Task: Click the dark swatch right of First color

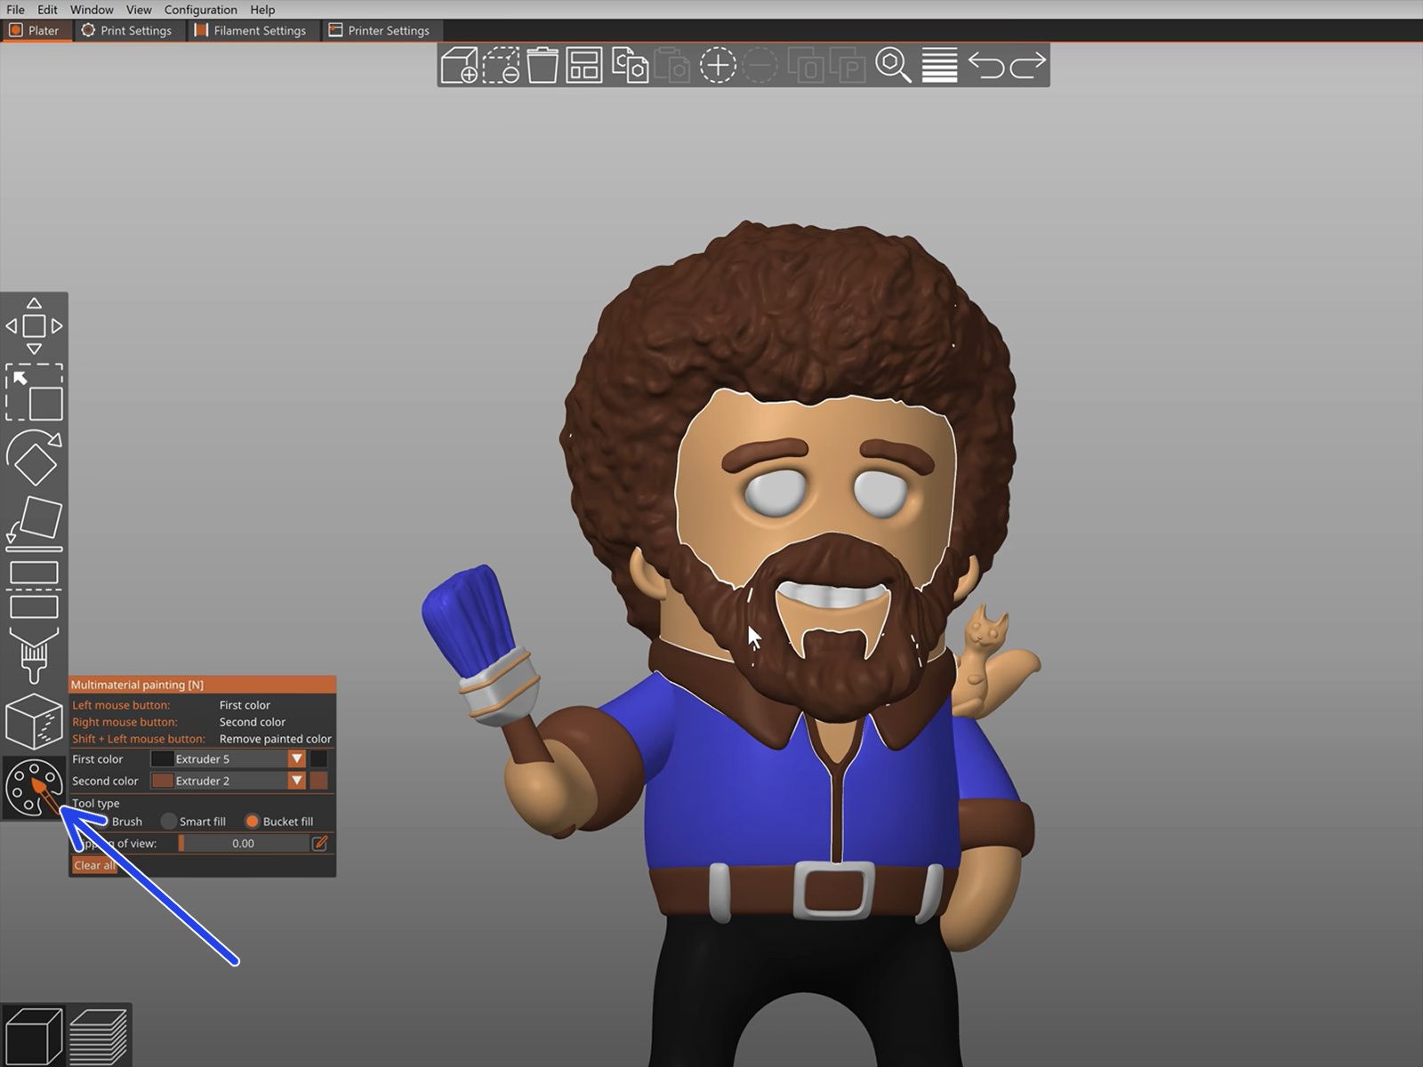Action: pos(318,759)
